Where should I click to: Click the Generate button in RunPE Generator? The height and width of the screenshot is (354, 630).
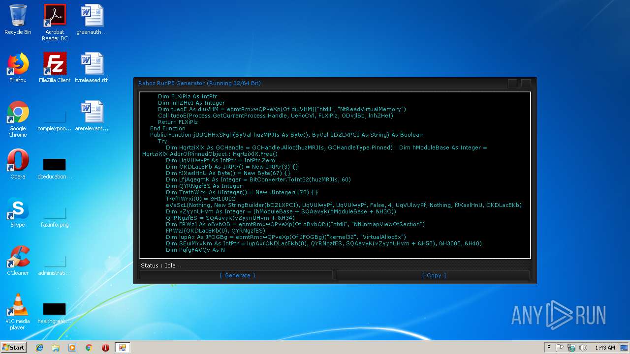[237, 275]
